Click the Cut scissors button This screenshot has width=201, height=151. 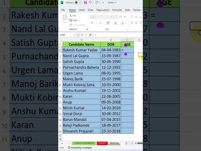(x=72, y=16)
